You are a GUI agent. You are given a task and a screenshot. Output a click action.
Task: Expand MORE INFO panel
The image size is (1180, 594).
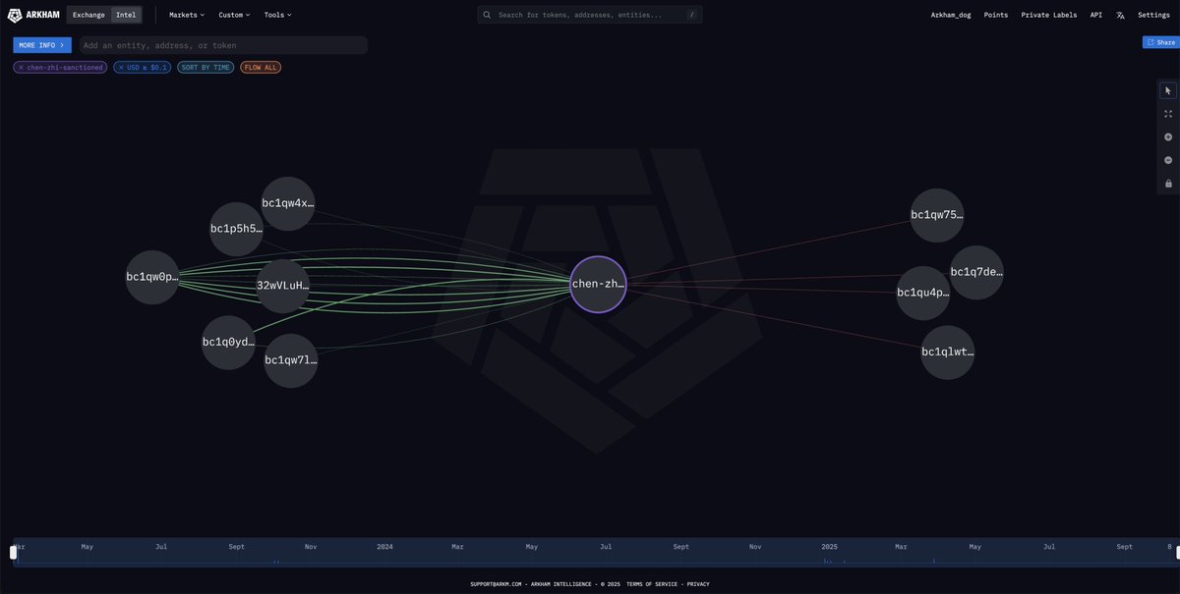point(42,45)
